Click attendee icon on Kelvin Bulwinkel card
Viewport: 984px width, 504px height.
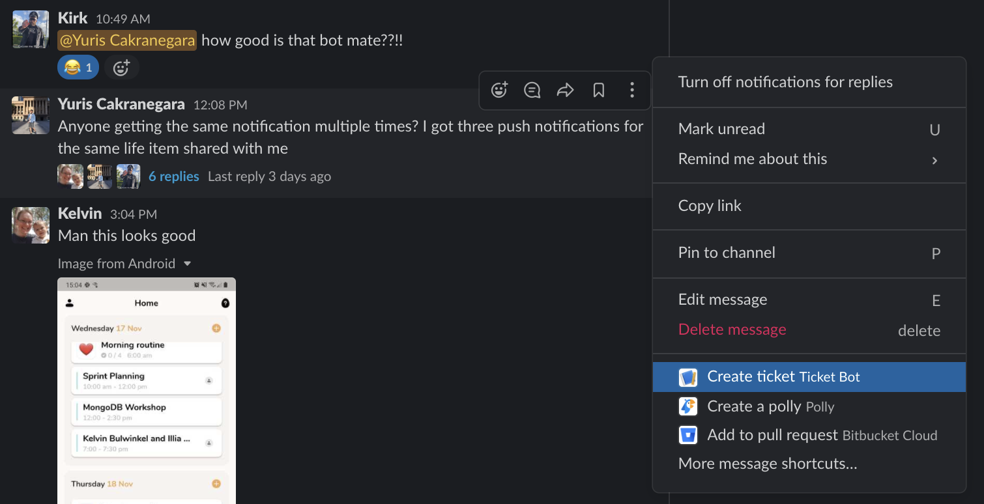(209, 443)
